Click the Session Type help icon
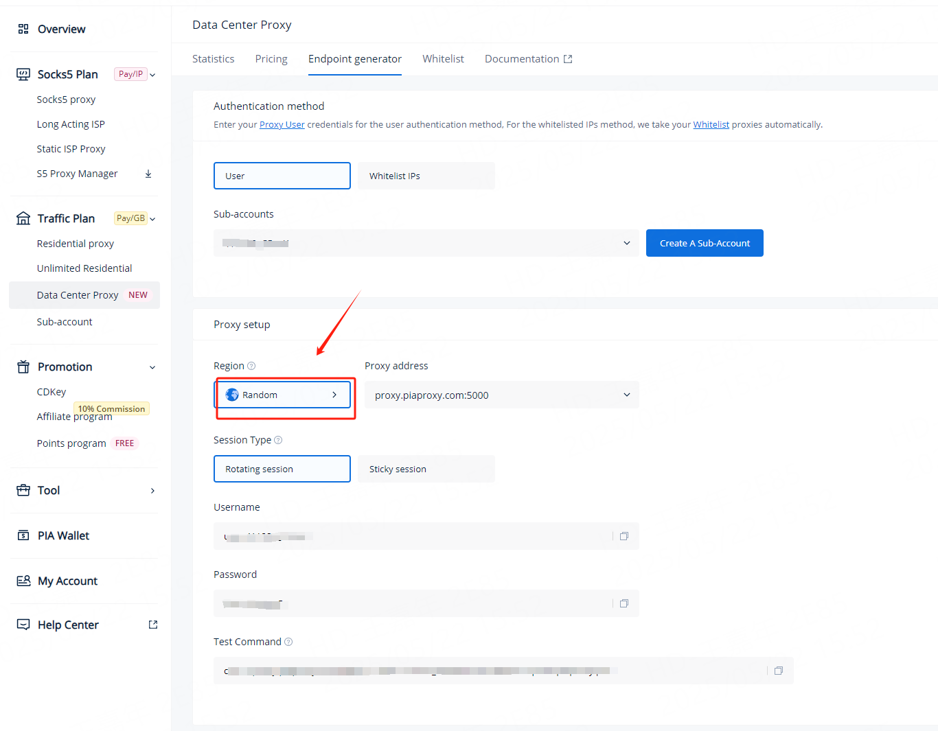Viewport: 938px width, 731px height. point(278,440)
